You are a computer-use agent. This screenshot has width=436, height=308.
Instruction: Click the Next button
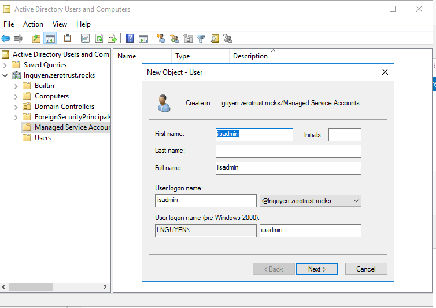point(317,269)
